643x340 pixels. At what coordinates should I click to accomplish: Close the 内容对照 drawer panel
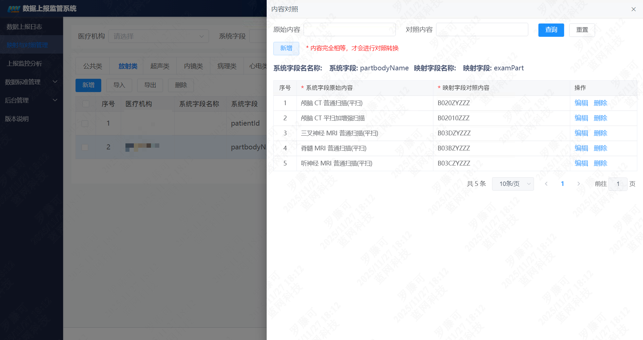click(x=633, y=9)
